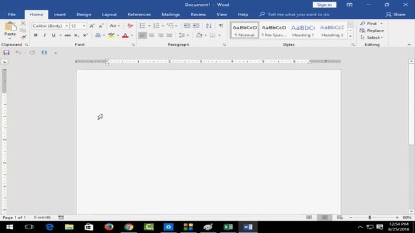Expand the Paragraph dialog launcher
Screen dimensions: 415x233
[224, 45]
